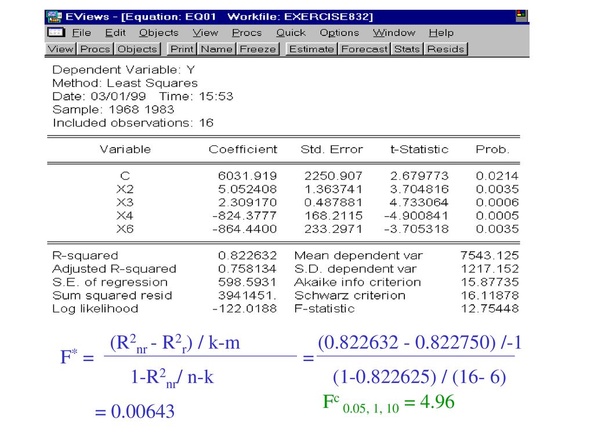Viewport: 594px width, 445px height.
Task: Click Adjusted R-squared value 0.758134
Action: (247, 269)
